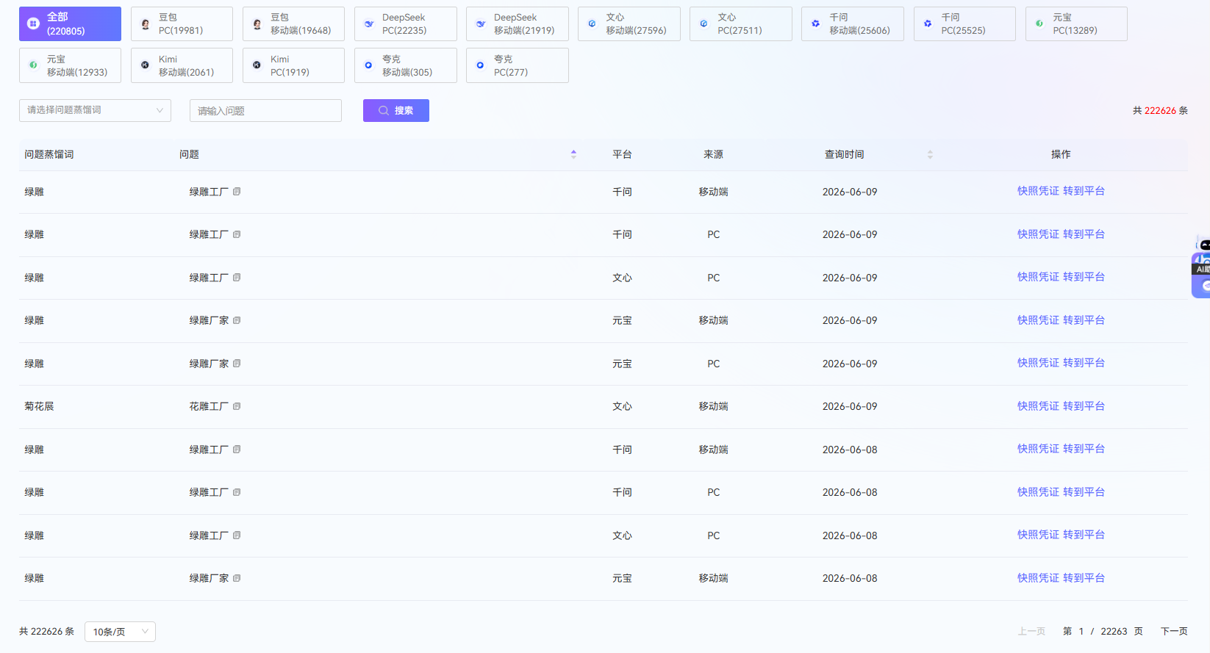The height and width of the screenshot is (653, 1210).
Task: Click 转到平台 for 文心 PC 2026-06-09 row
Action: 1084,277
